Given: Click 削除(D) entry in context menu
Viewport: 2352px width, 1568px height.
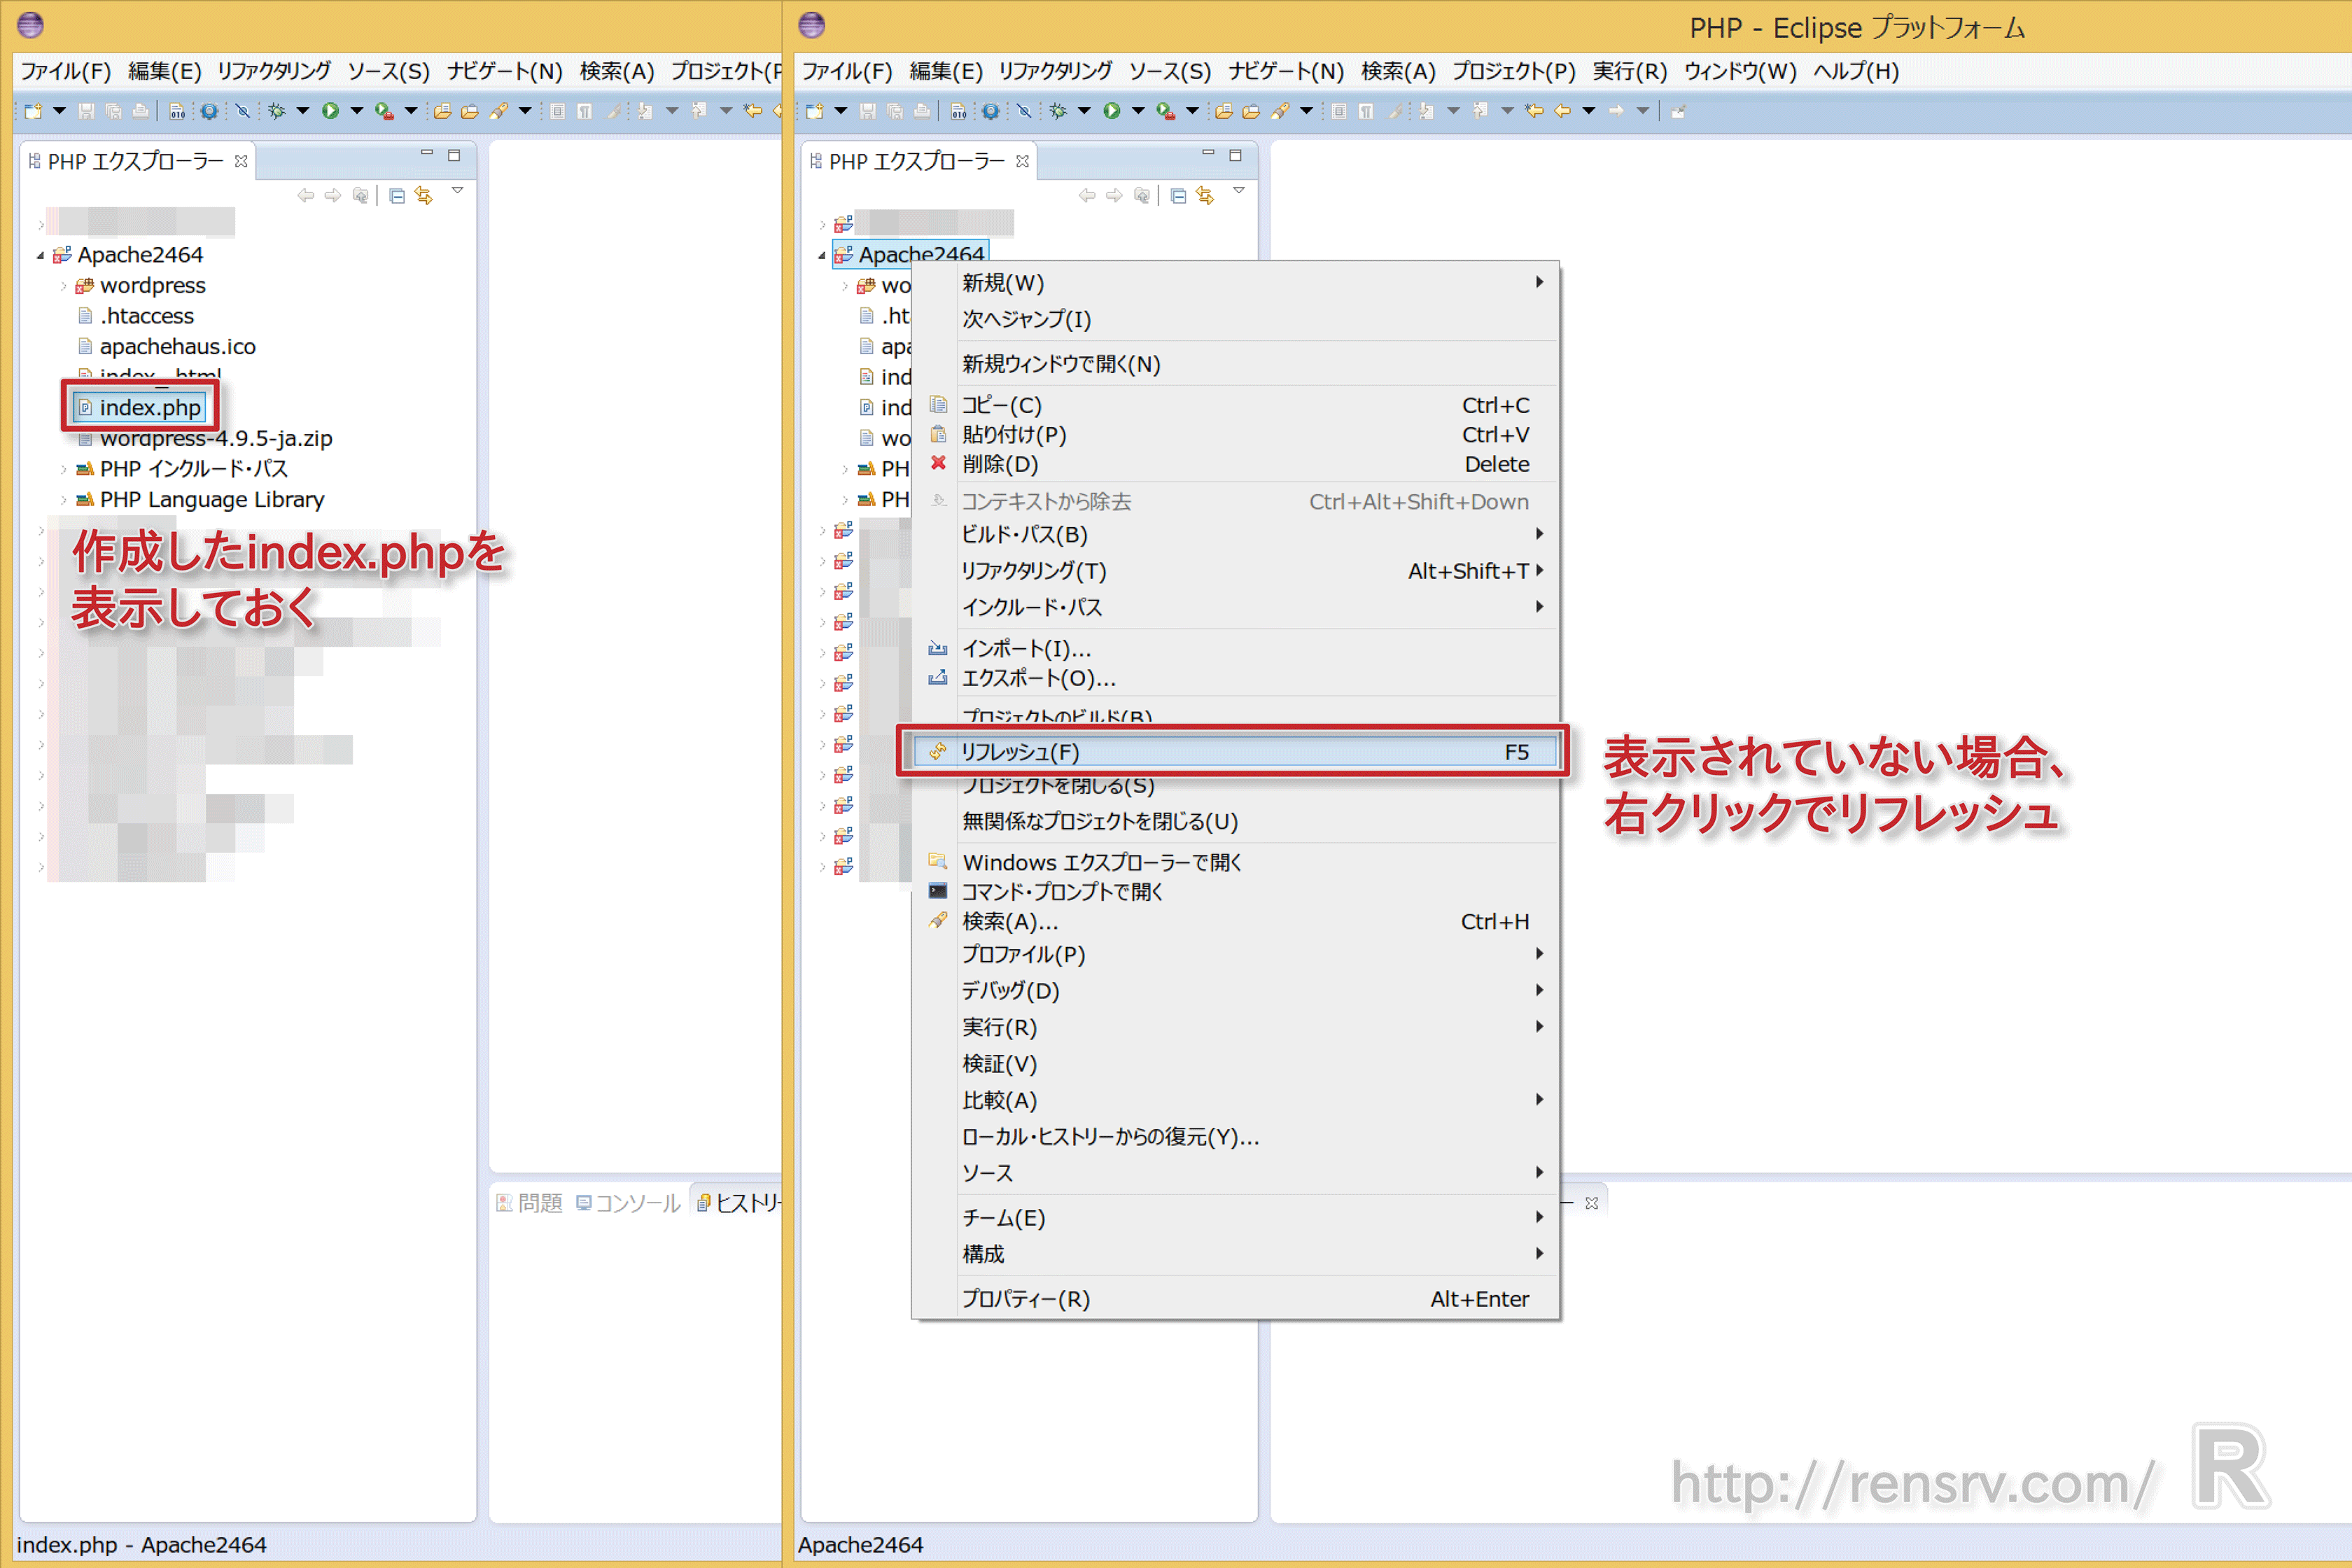Looking at the screenshot, I should (1000, 464).
